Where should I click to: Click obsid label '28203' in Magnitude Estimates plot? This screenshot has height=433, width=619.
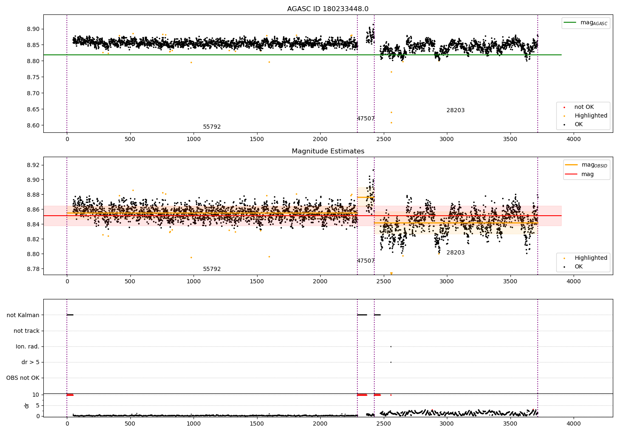(456, 253)
